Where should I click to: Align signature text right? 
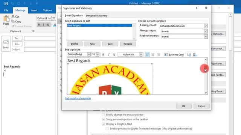point(158,54)
